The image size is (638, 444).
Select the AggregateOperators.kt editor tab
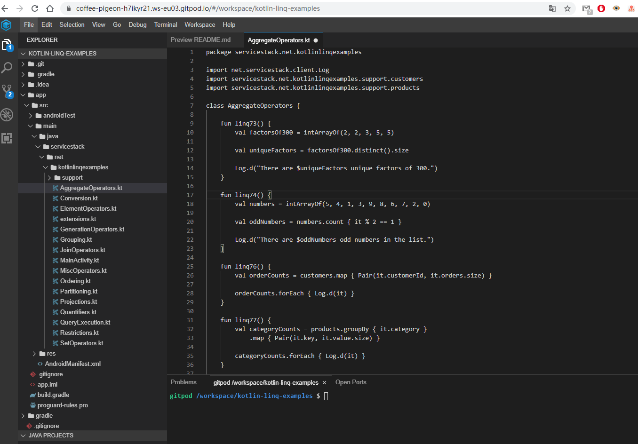point(279,40)
